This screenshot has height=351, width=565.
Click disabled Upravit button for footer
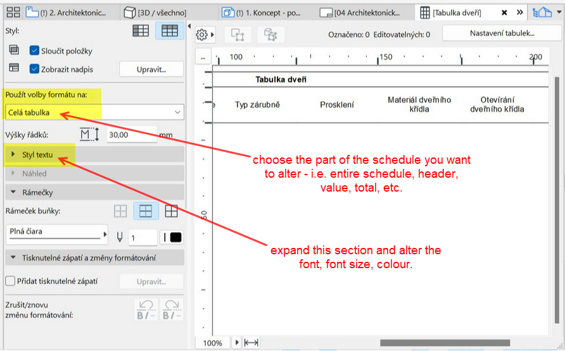pos(151,281)
